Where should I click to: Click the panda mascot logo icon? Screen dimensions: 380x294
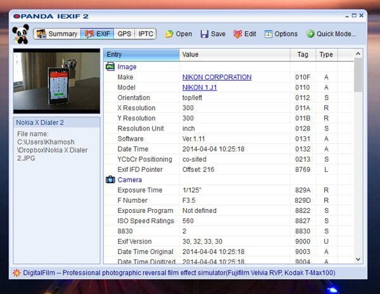click(21, 34)
